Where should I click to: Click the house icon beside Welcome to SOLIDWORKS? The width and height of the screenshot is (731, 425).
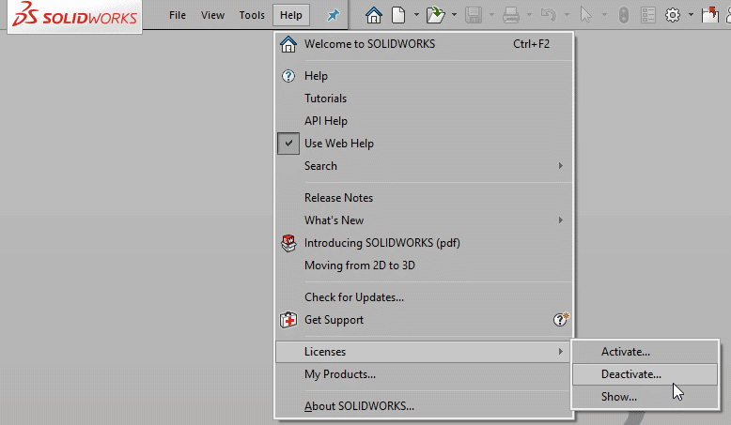tap(288, 44)
